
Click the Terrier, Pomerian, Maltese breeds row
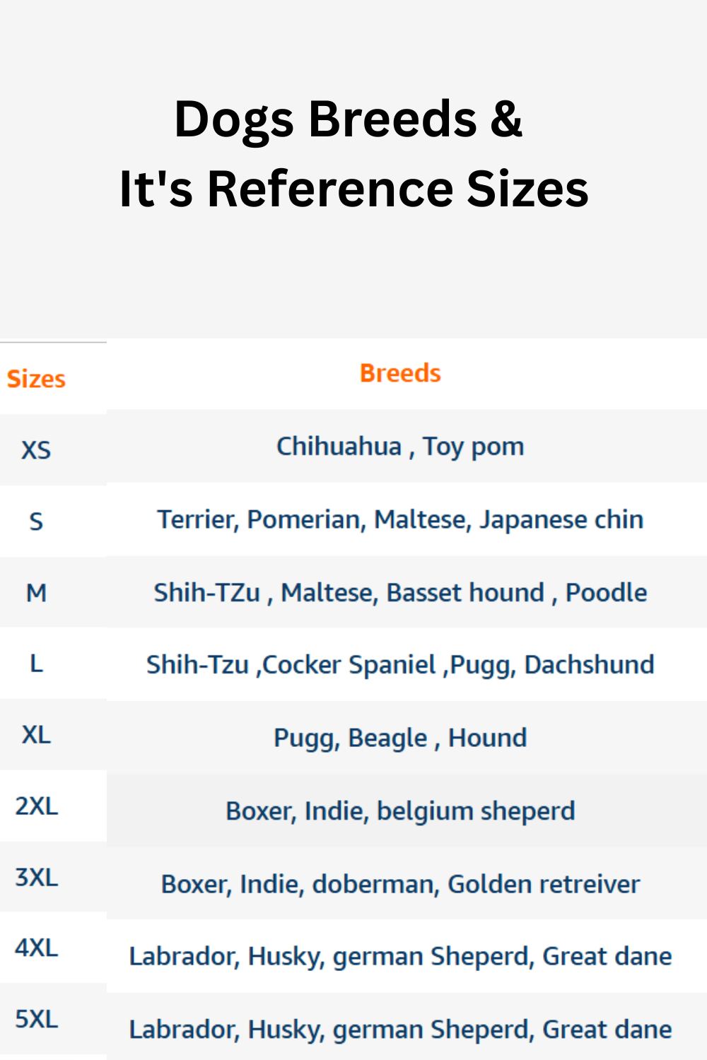(400, 519)
